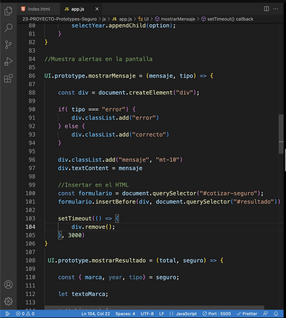
Task: Click the 3000 value on line 105
Action: [75, 235]
